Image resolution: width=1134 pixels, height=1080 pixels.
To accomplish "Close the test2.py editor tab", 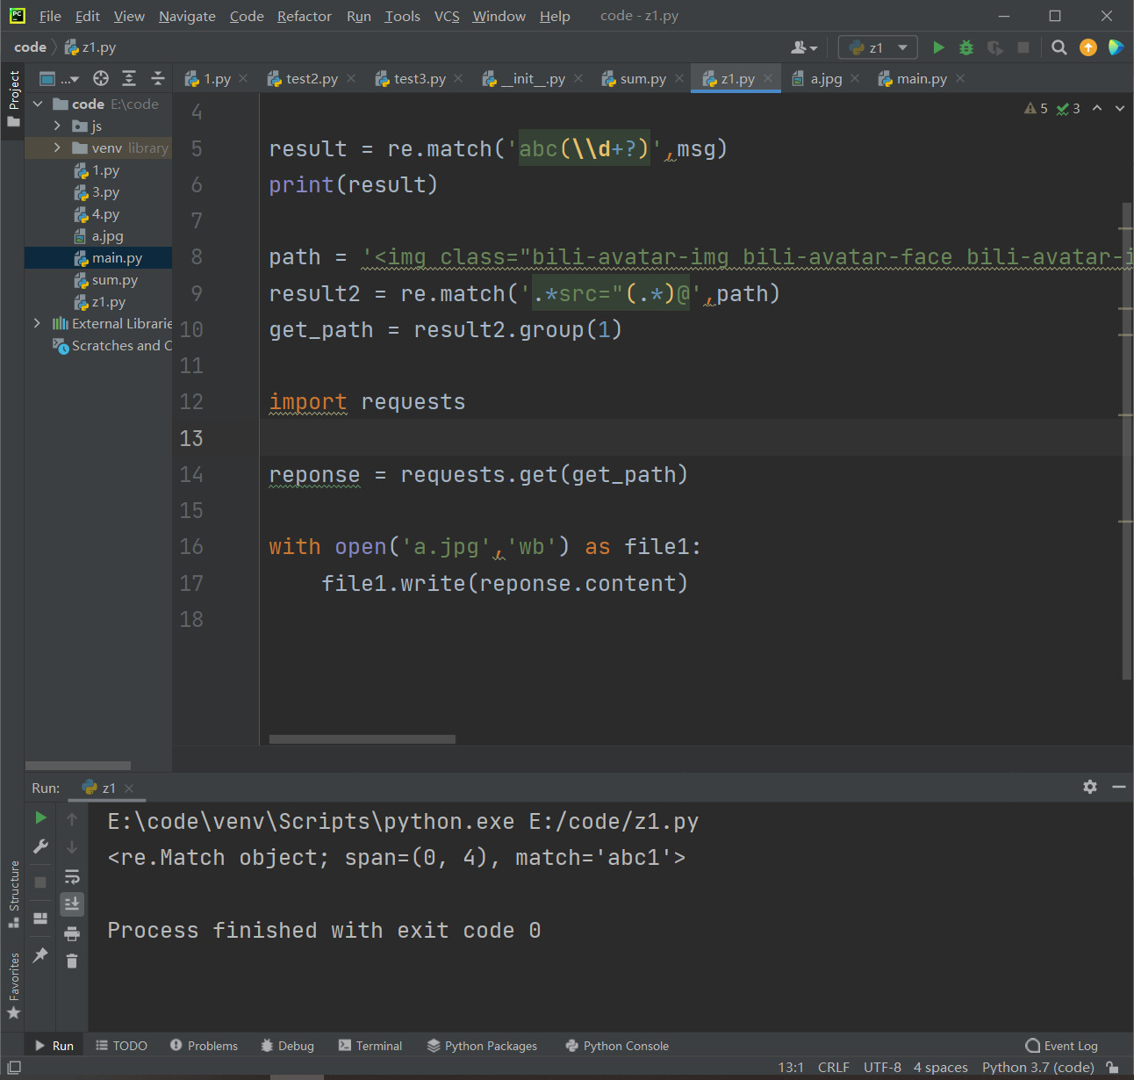I will (x=351, y=78).
